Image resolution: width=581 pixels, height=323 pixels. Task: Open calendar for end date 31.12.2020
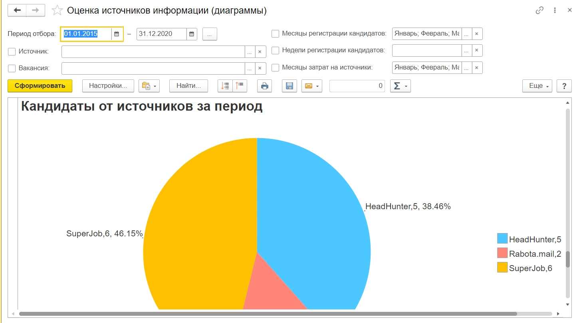192,34
